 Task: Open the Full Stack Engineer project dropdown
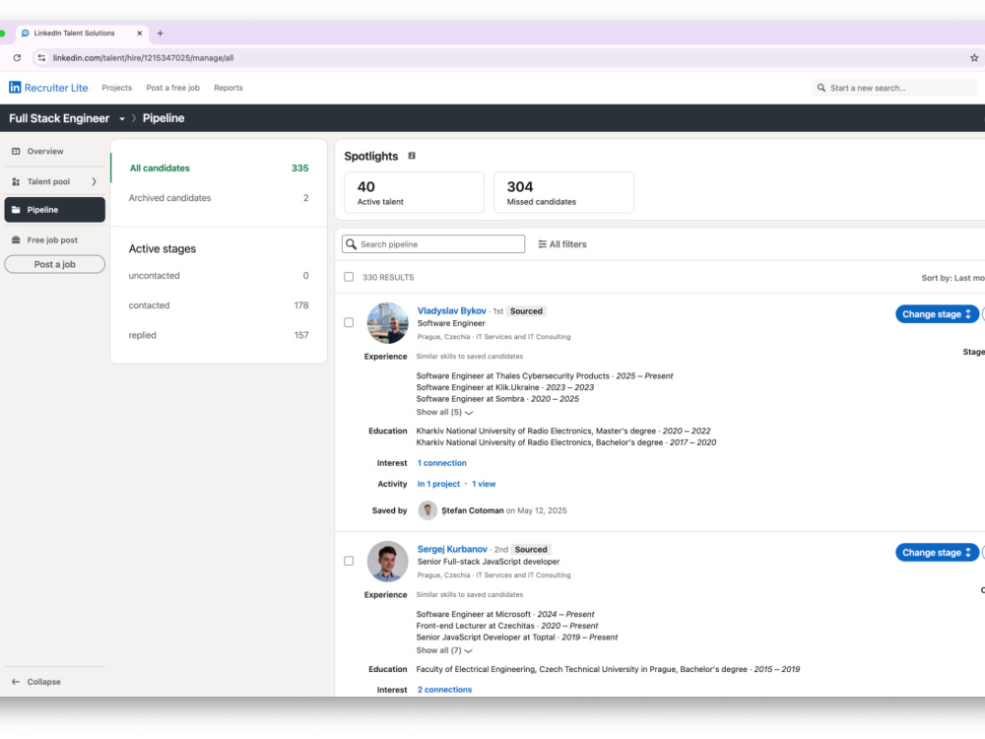pos(122,119)
